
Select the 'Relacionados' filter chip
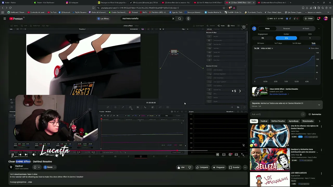(x=308, y=121)
